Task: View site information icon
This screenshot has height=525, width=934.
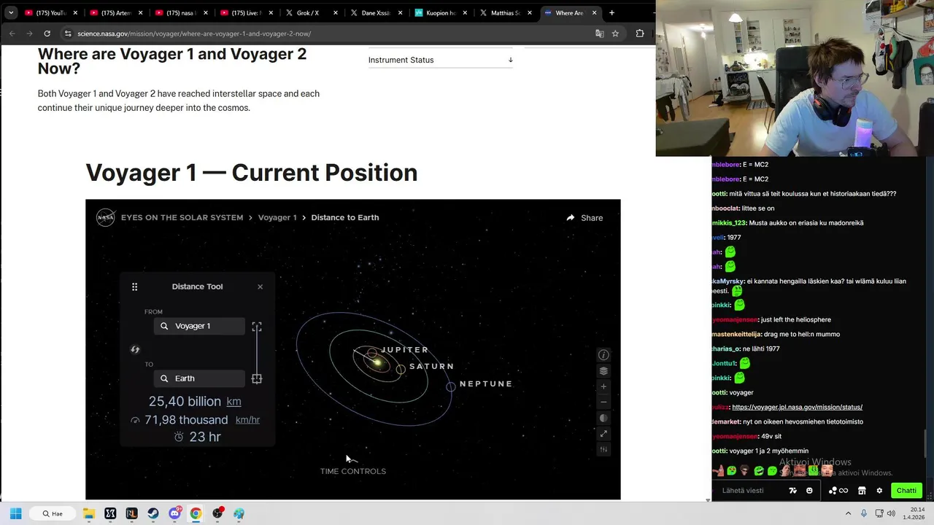Action: click(x=67, y=34)
